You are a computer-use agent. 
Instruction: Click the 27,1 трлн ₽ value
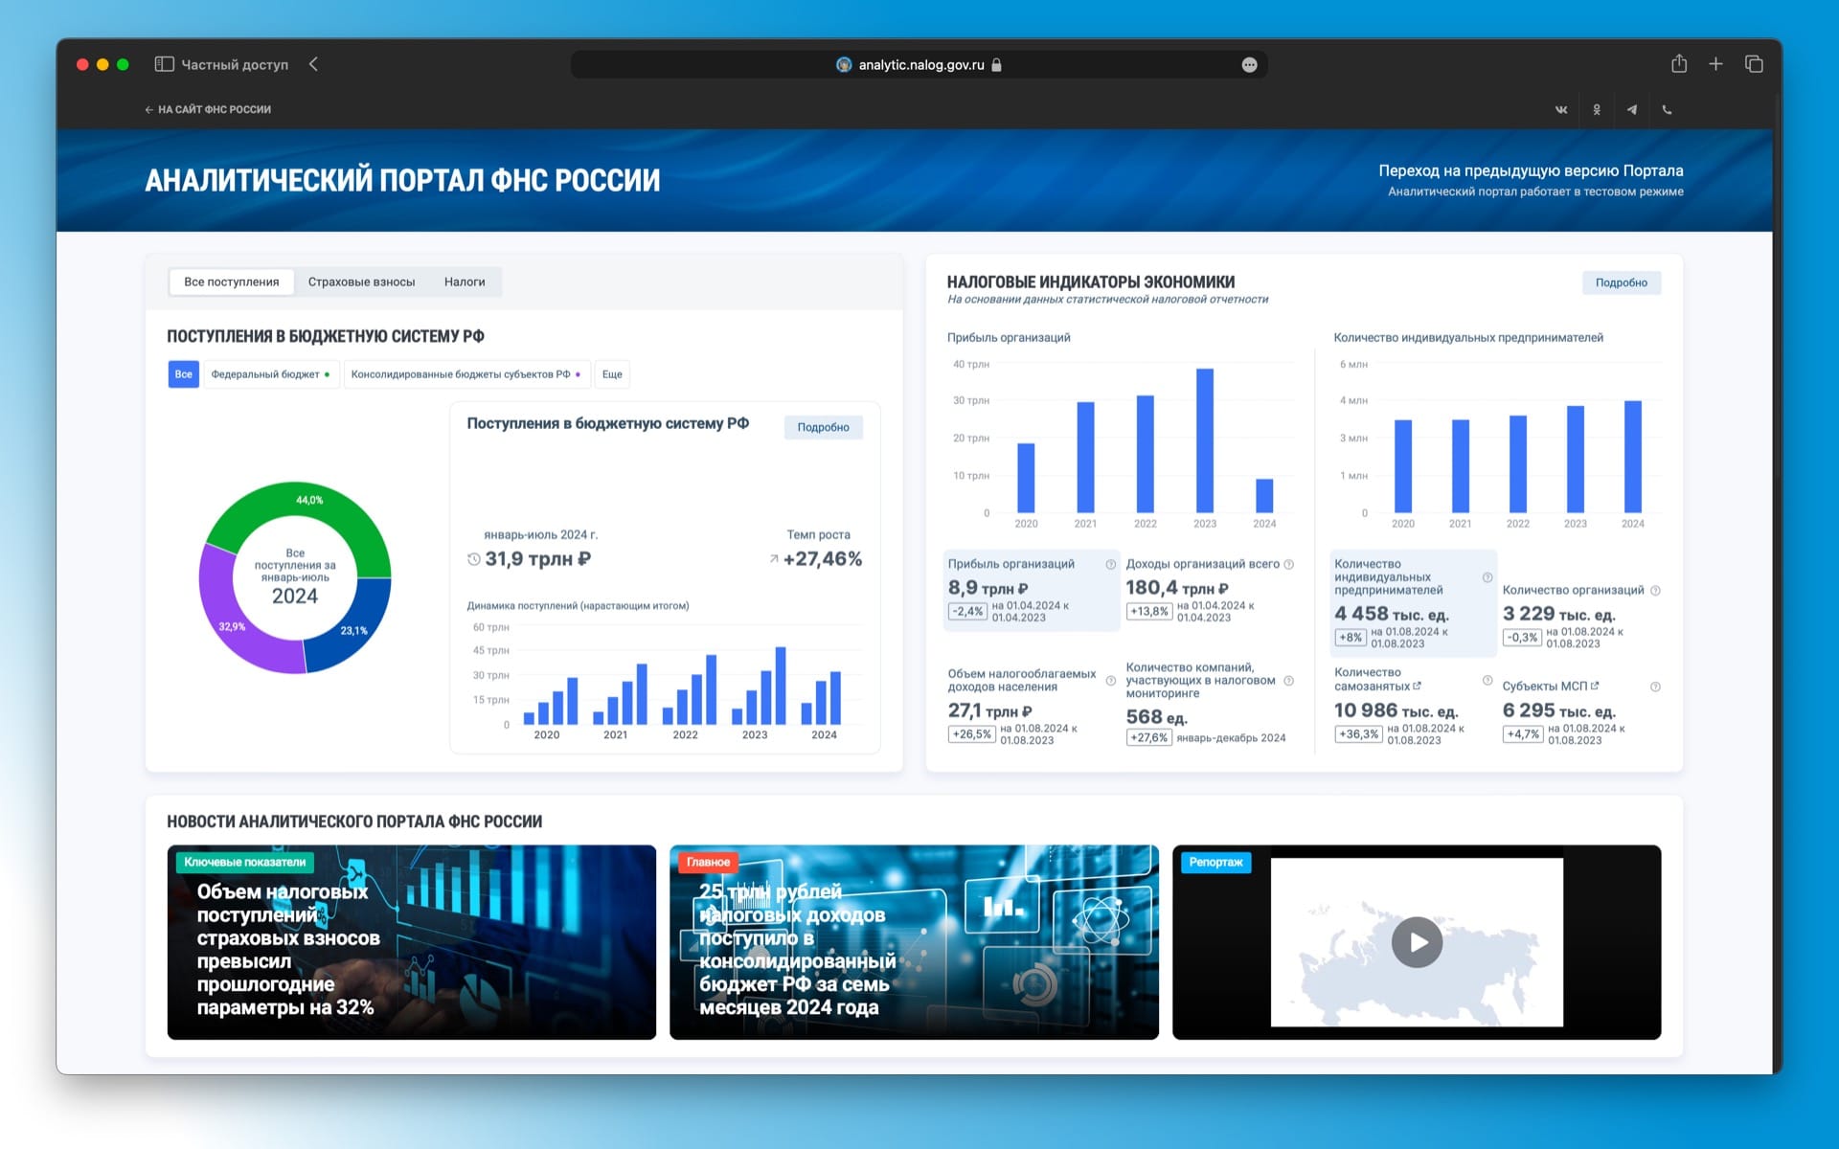989,710
